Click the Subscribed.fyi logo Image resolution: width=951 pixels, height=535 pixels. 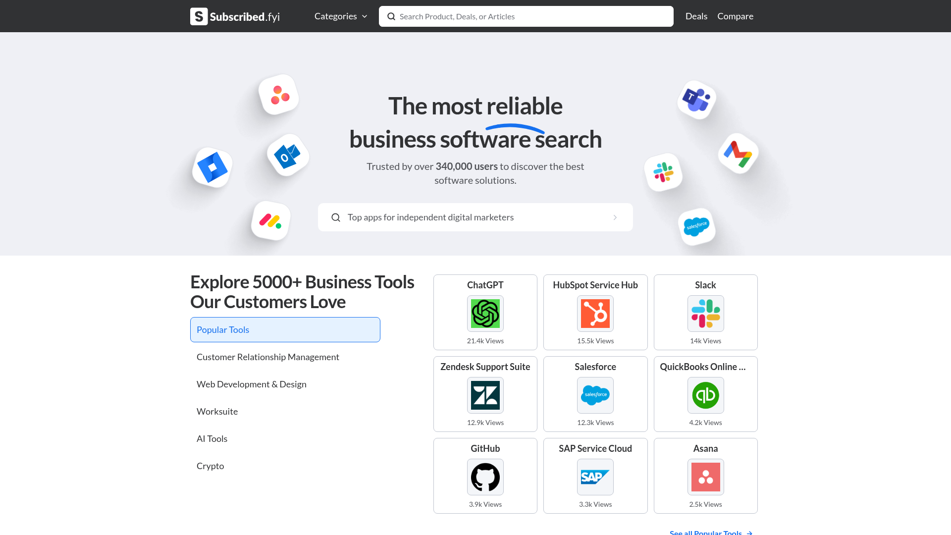coord(235,16)
